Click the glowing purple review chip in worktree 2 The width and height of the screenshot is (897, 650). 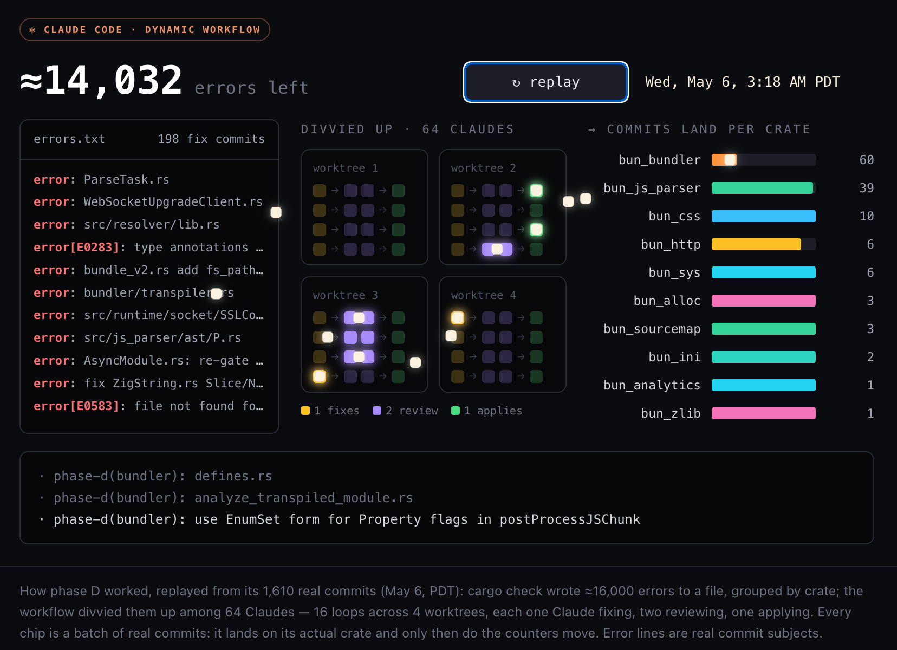coord(497,249)
